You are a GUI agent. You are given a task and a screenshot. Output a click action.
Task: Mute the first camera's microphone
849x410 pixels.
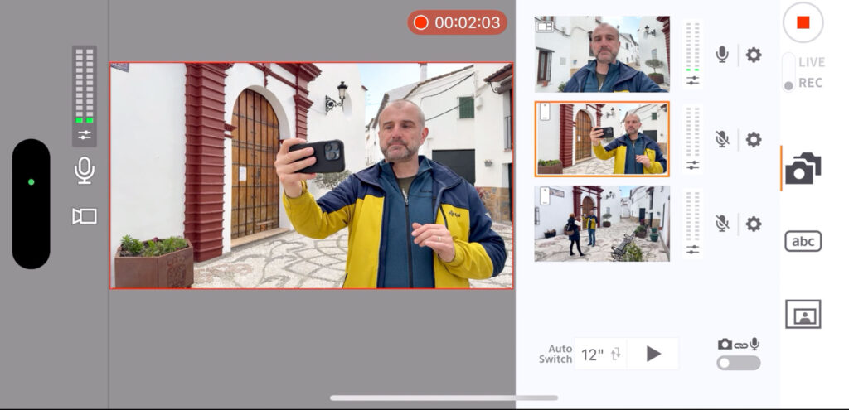[x=722, y=55]
